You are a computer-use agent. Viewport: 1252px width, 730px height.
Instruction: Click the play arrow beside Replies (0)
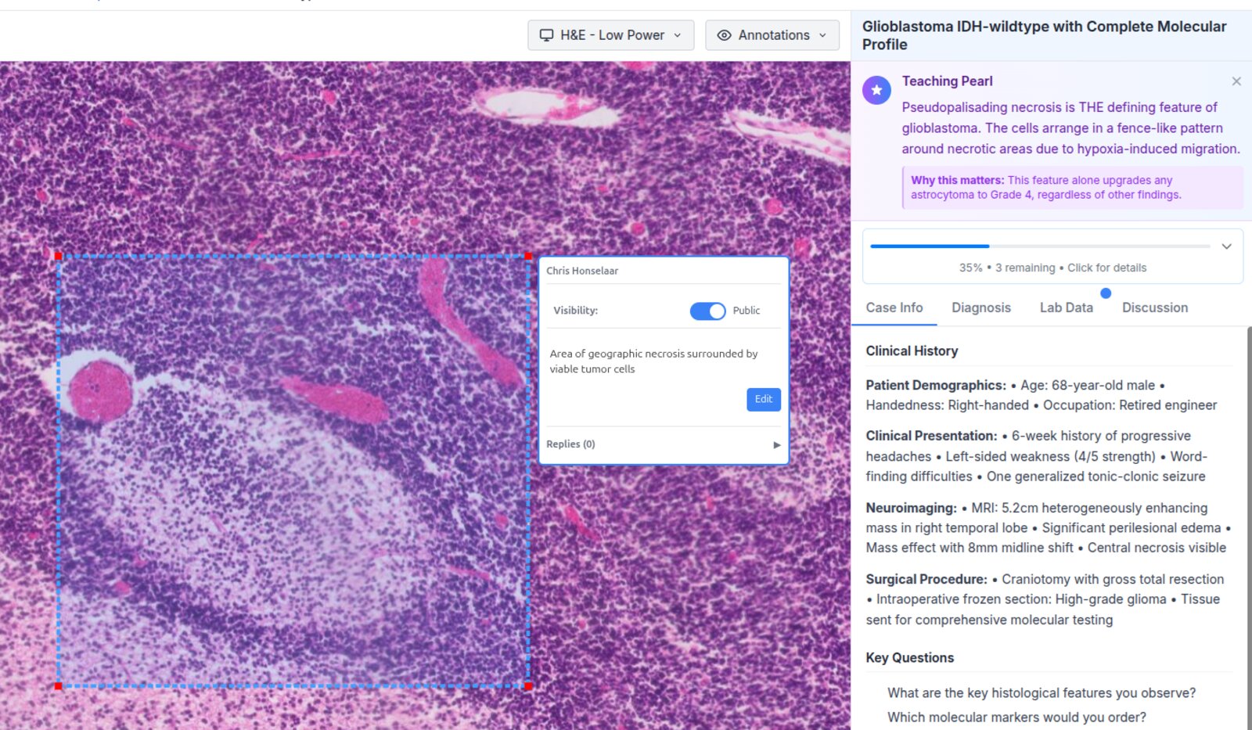tap(777, 444)
